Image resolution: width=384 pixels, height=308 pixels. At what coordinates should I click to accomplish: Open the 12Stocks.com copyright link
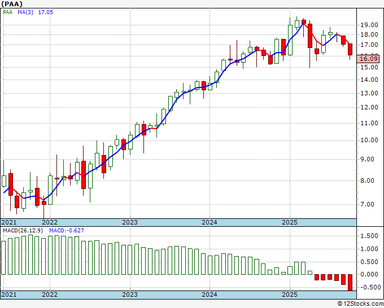[360, 304]
